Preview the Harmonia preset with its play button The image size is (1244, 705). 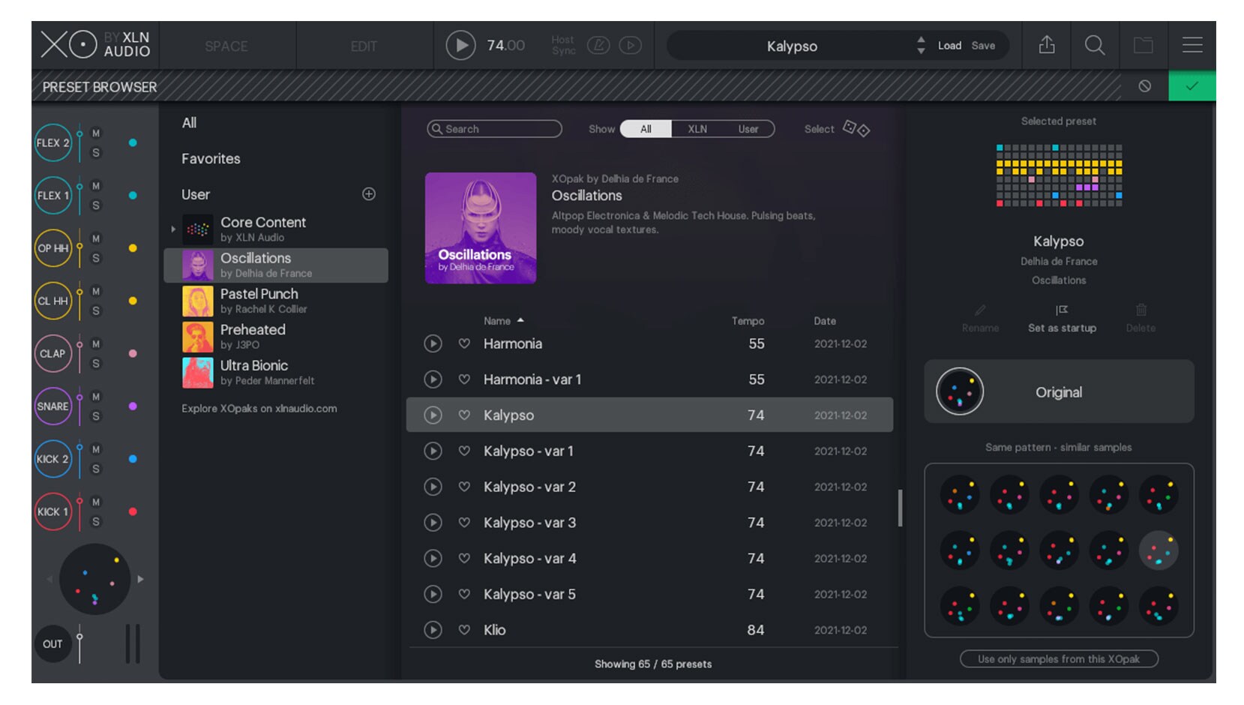point(433,343)
